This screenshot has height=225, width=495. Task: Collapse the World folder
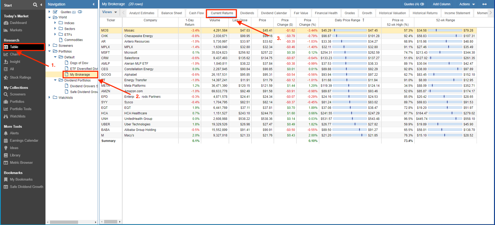coord(49,17)
